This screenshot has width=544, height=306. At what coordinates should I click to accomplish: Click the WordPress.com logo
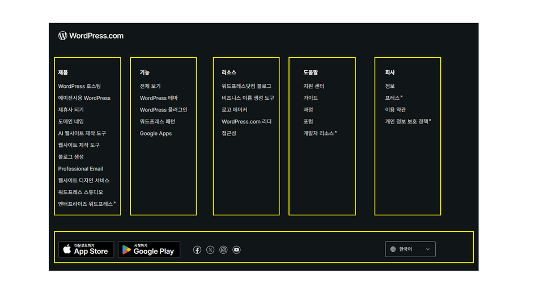point(91,36)
